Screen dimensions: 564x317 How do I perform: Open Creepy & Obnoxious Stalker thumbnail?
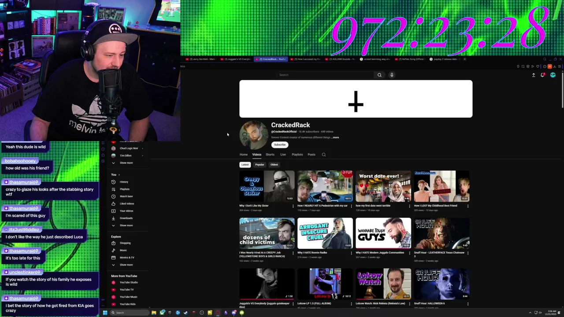(267, 186)
